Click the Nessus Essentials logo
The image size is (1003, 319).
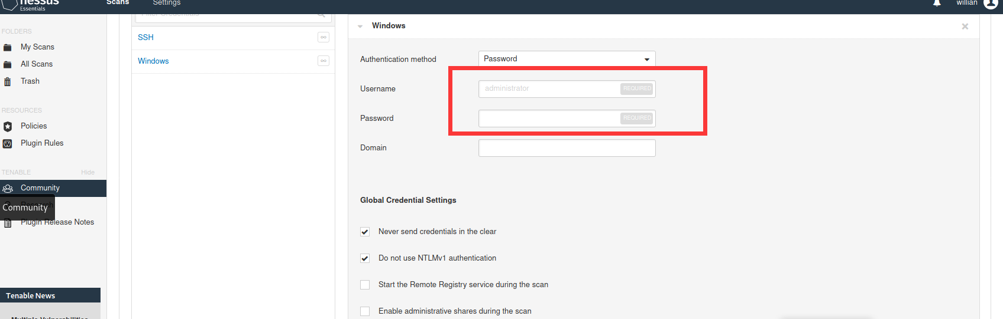(x=30, y=5)
